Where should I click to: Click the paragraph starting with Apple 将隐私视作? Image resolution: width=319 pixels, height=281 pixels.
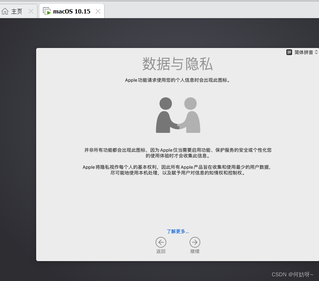177,170
